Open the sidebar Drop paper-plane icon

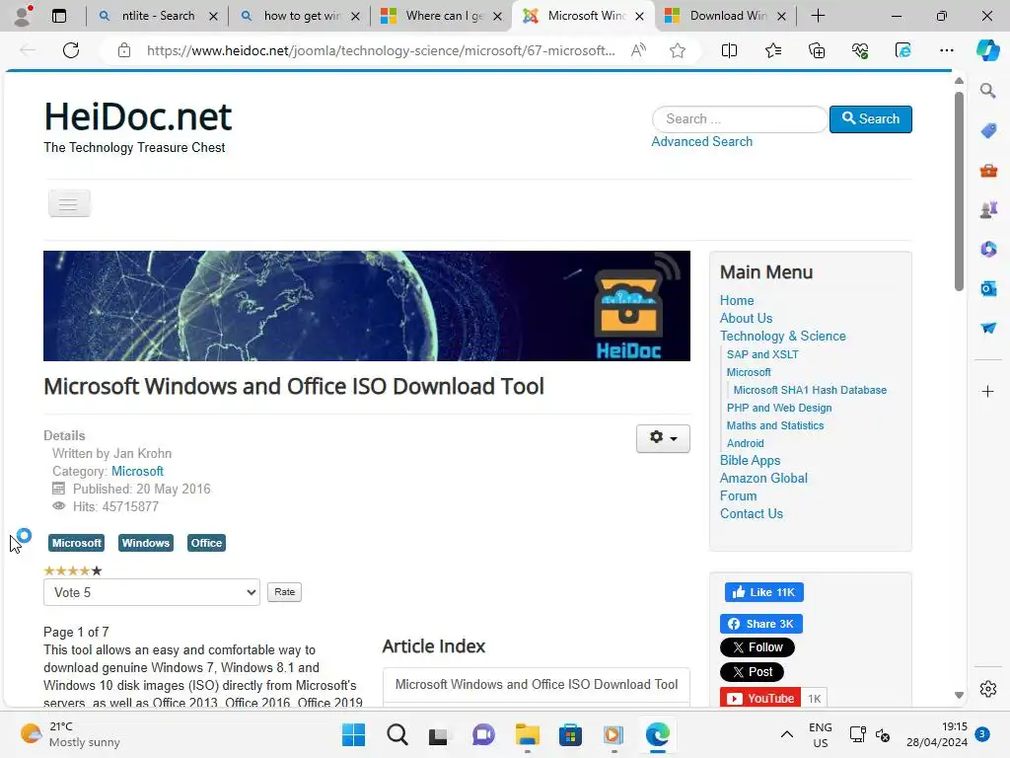(988, 328)
